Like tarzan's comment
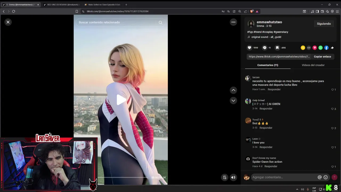 click(332, 90)
